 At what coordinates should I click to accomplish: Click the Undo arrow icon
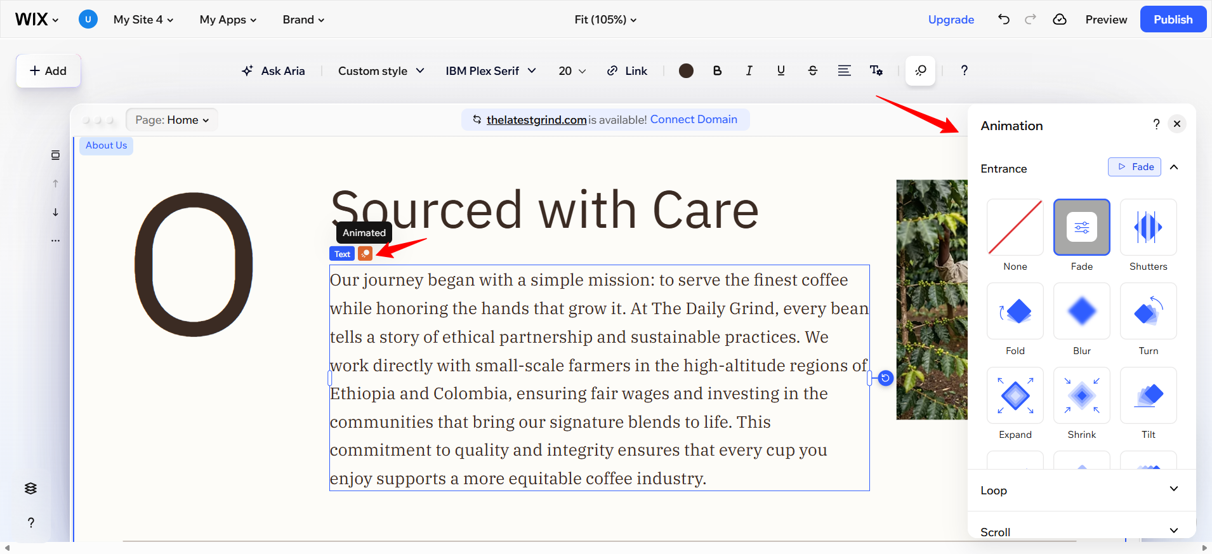coord(1003,19)
